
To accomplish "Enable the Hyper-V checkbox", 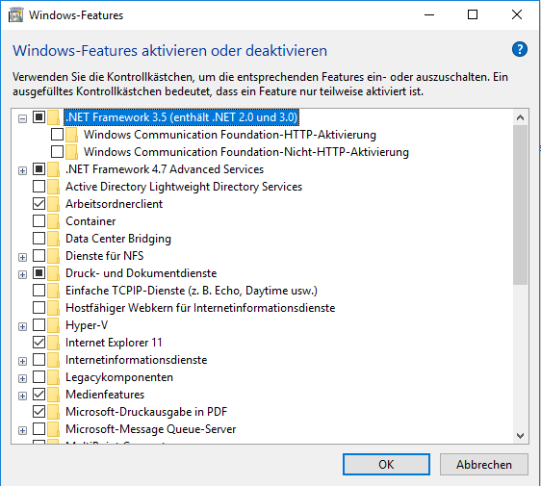I will tap(39, 324).
